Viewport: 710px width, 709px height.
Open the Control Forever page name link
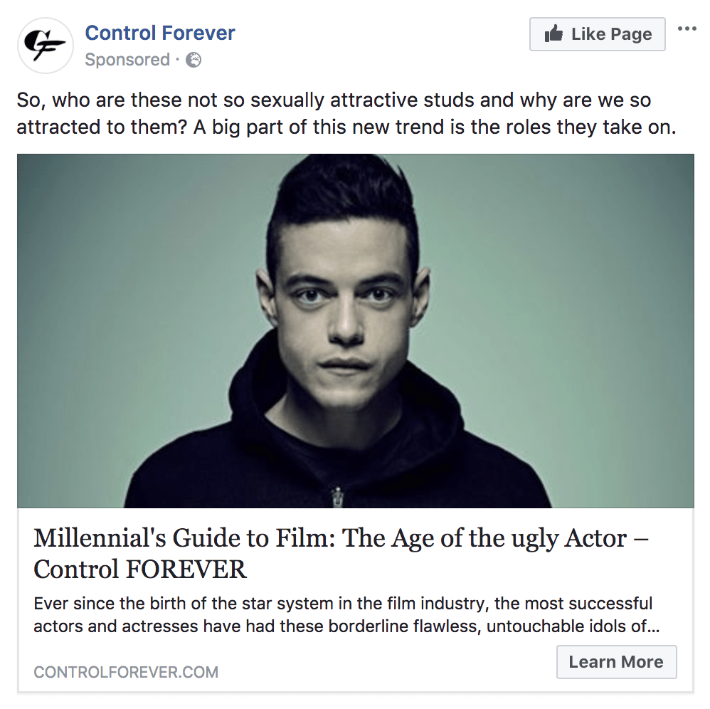(159, 33)
